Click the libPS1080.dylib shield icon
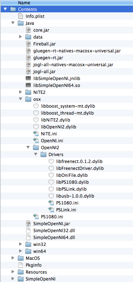 pos(51,182)
